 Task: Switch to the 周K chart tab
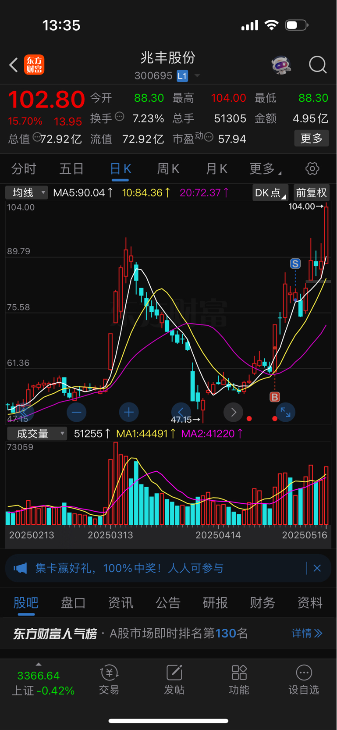pyautogui.click(x=168, y=169)
